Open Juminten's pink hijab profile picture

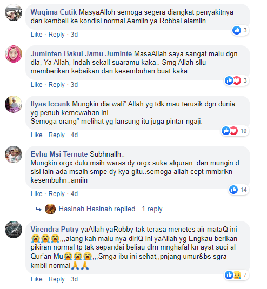coord(14,54)
